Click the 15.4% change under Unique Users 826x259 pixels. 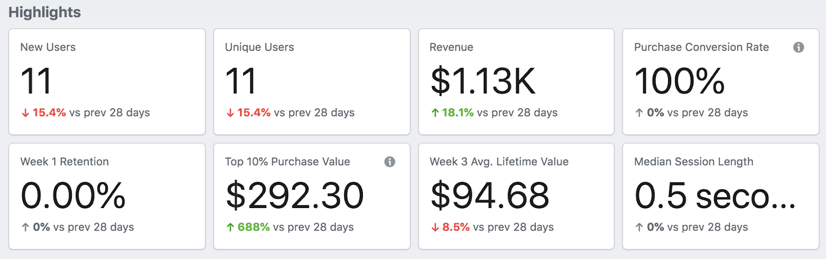pos(254,113)
